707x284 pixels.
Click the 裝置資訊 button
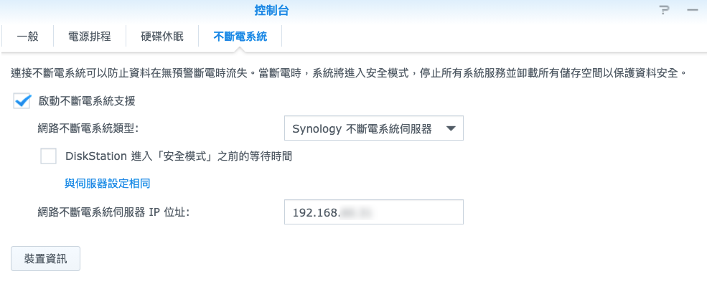tap(45, 259)
